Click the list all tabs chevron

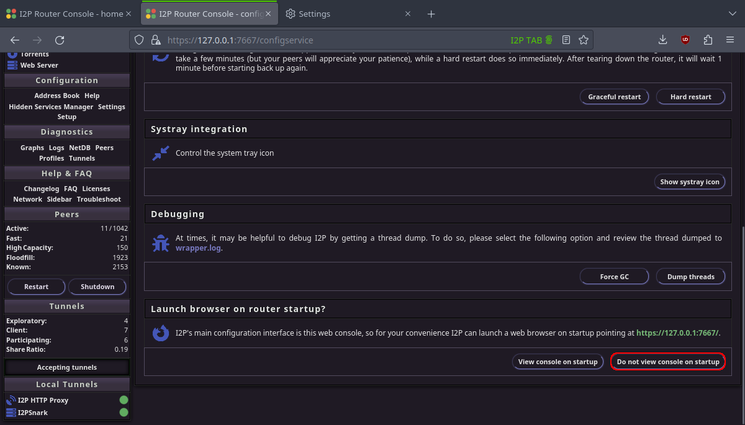coord(731,14)
